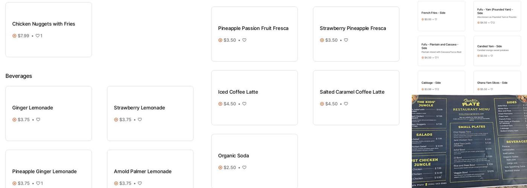Open the Ginger Lemonade item card

pos(48,113)
